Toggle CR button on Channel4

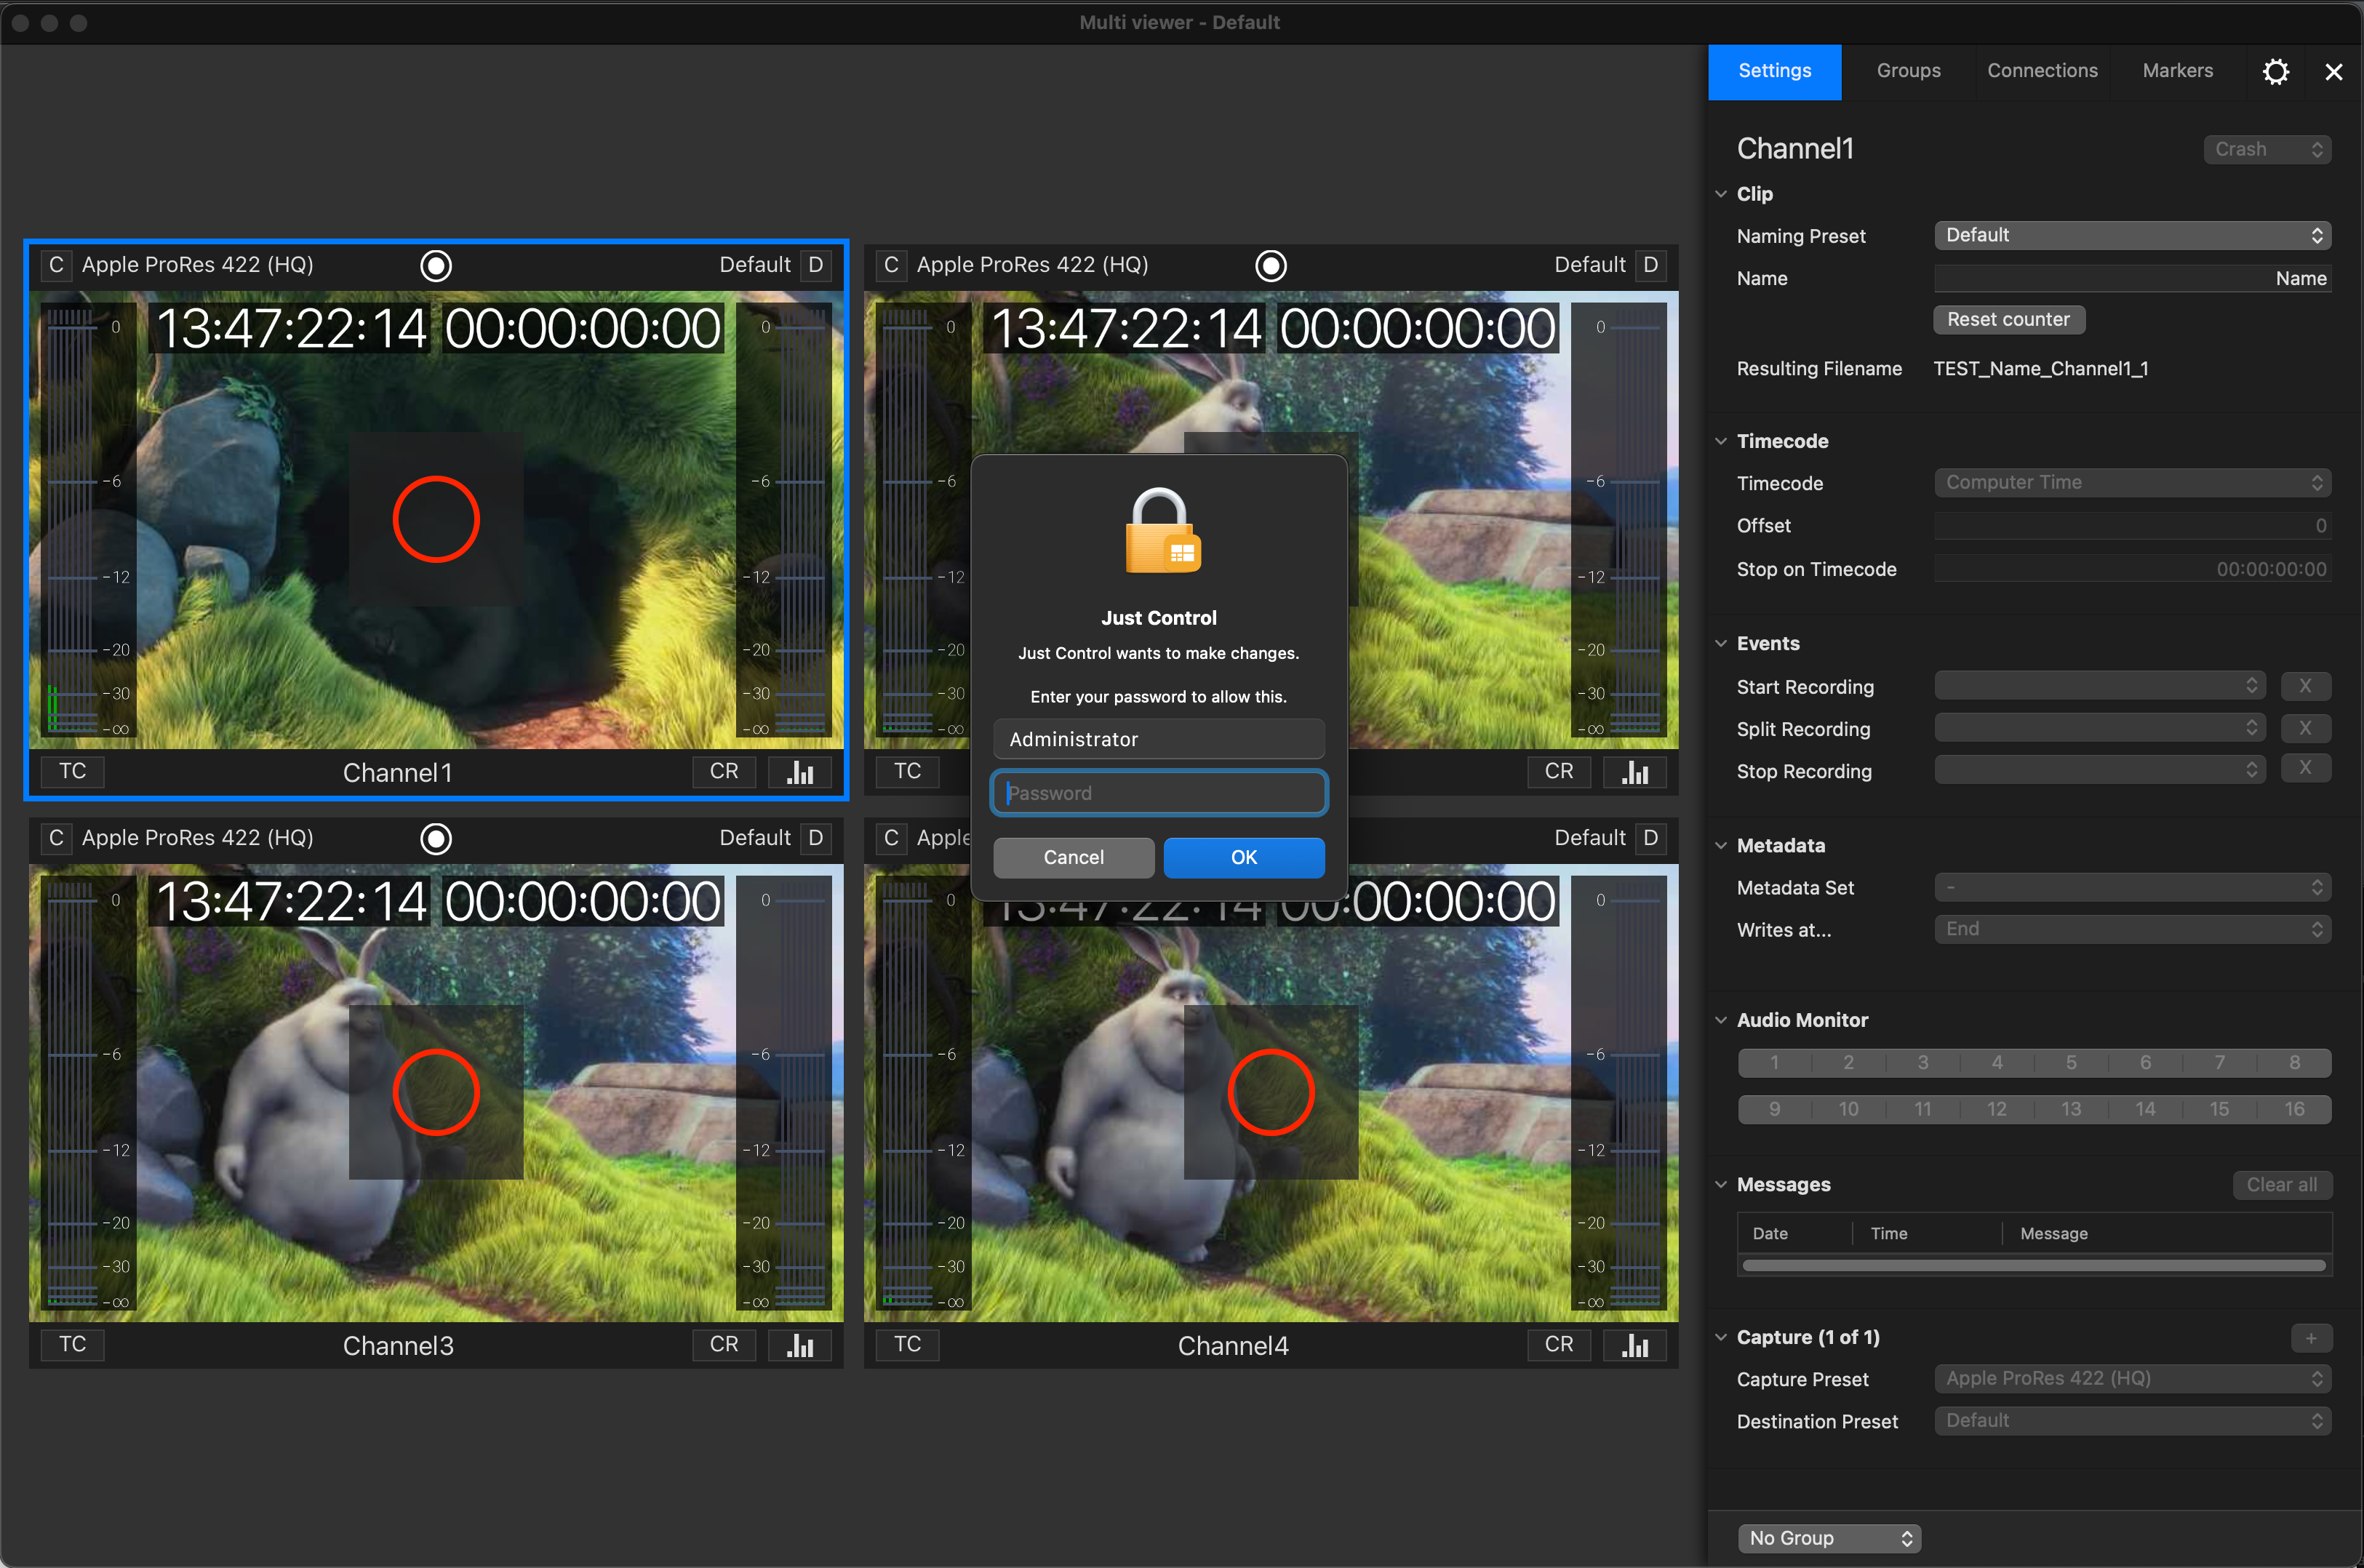(x=1559, y=1344)
